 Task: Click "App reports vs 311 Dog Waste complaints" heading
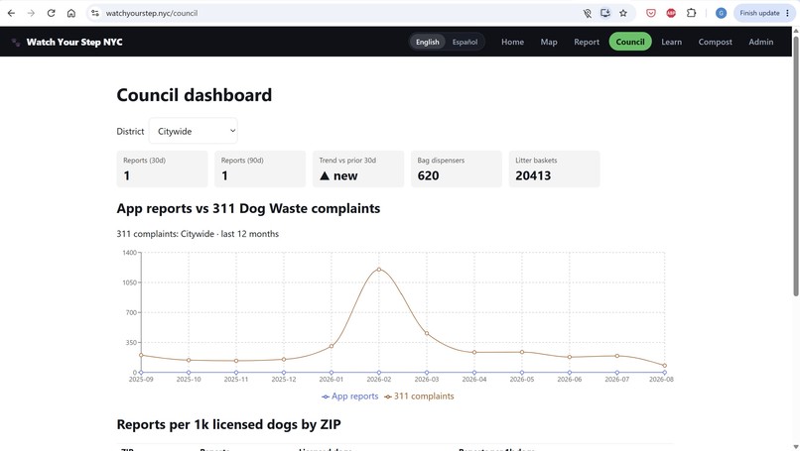tap(248, 208)
